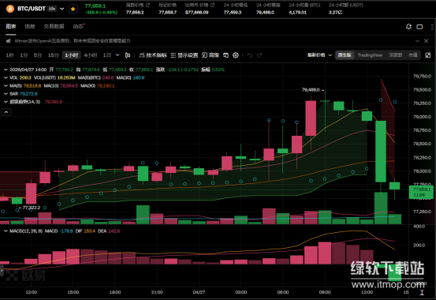Click the announcement megaphone icon
The height and width of the screenshot is (300, 436).
[x=9, y=41]
